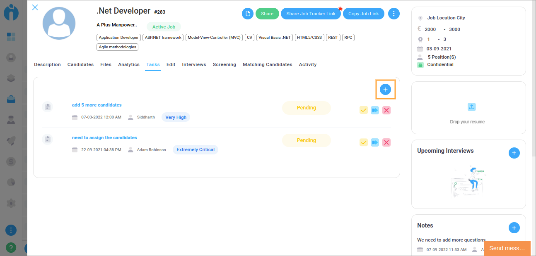Image resolution: width=536 pixels, height=256 pixels.
Task: Click the Send message chat widget
Action: click(507, 248)
